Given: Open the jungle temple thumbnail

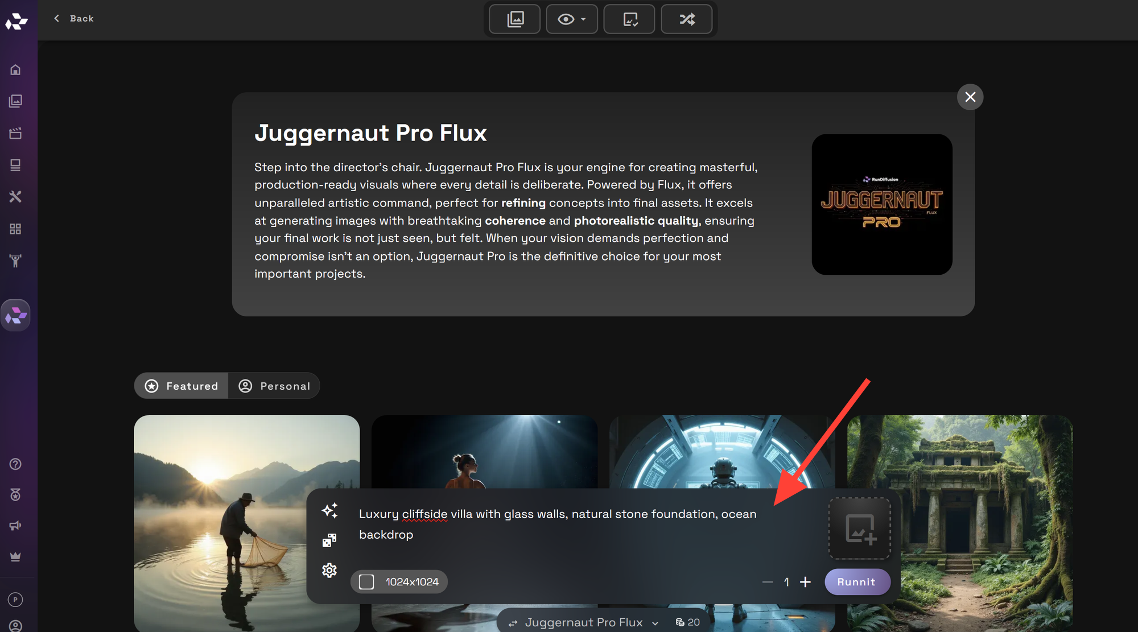Looking at the screenshot, I should click(x=960, y=523).
